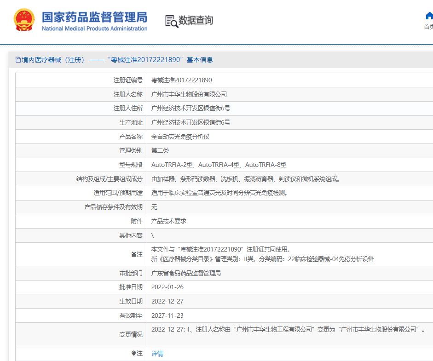Click registration number 粤械注准20172221890 value

coord(182,80)
